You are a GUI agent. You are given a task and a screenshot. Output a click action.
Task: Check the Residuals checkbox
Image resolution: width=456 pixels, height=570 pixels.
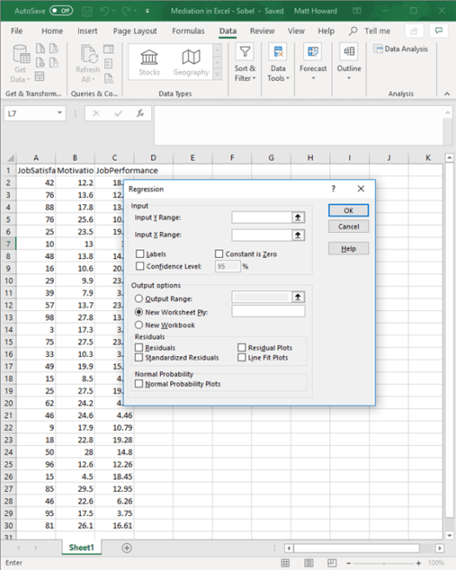tap(139, 348)
